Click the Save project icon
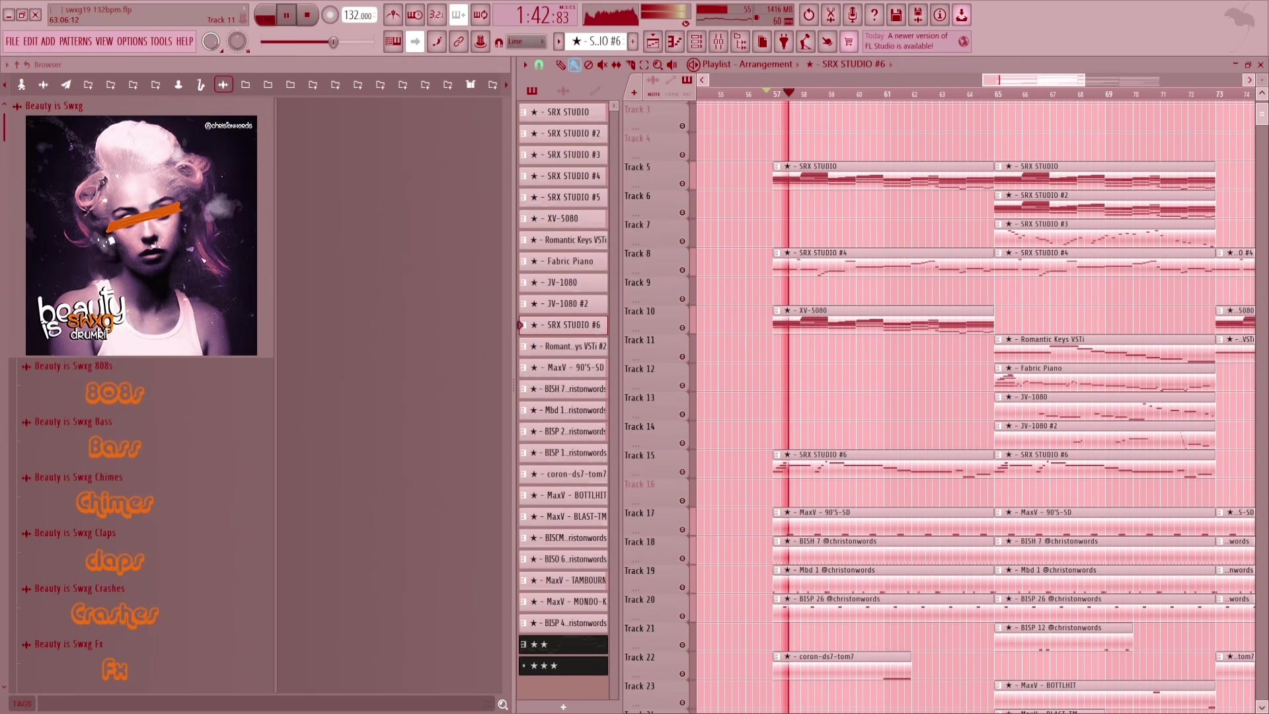 coord(896,15)
